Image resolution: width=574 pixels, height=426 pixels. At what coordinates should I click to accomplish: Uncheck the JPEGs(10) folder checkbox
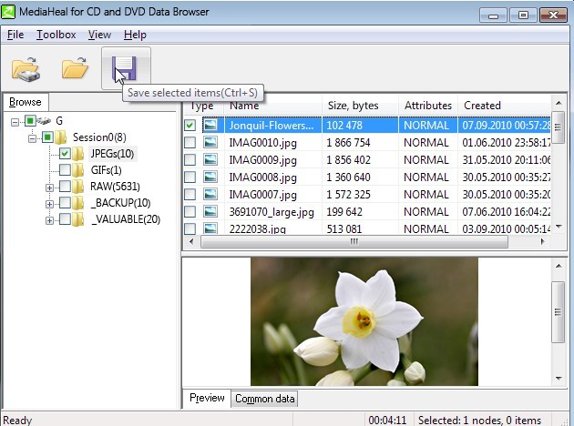click(65, 154)
